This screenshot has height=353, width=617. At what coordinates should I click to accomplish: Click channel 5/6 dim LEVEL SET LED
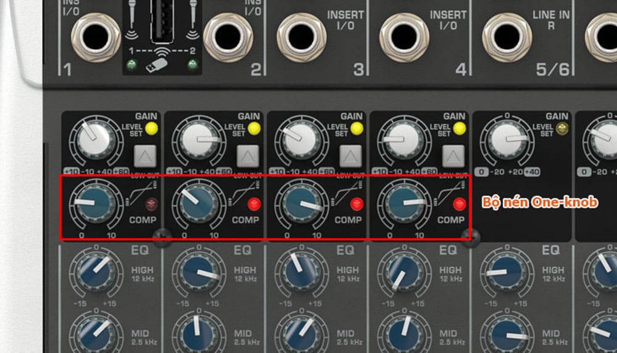(x=563, y=128)
